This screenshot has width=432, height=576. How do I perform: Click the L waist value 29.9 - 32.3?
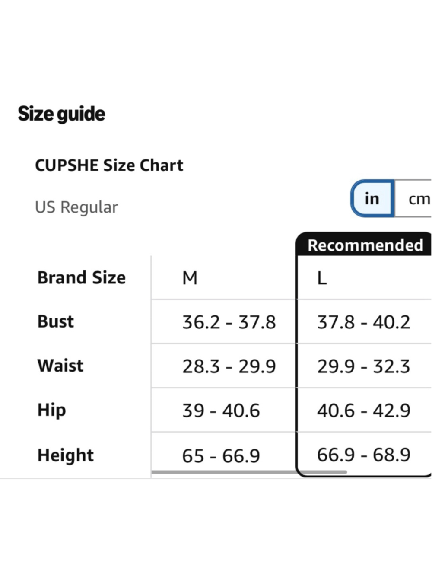click(363, 366)
